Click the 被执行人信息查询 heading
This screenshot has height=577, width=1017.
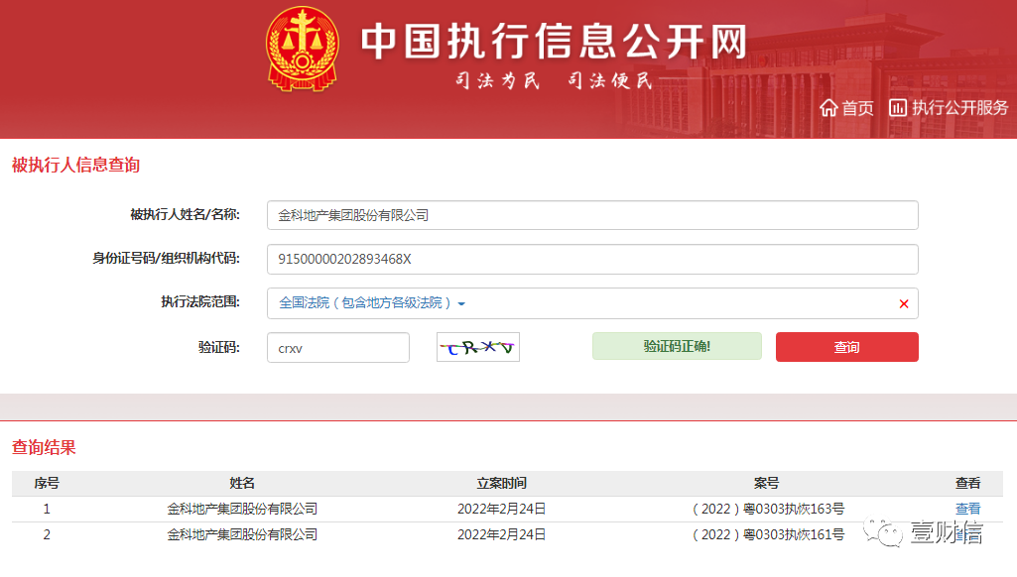(75, 165)
